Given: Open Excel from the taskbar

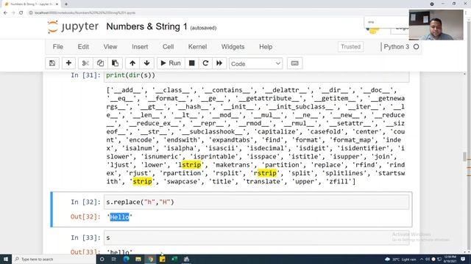Looking at the screenshot, I should (x=174, y=259).
